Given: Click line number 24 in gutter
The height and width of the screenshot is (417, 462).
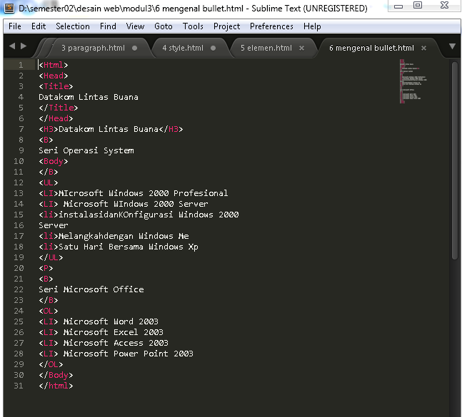Looking at the screenshot, I should (x=19, y=311).
